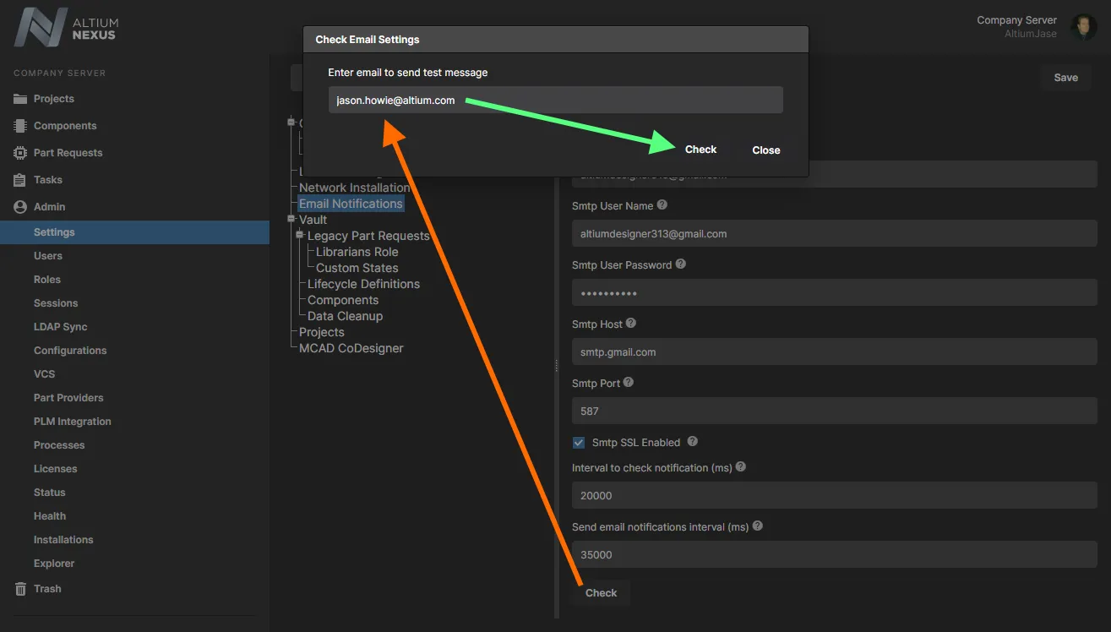Open the Processes admin page
Image resolution: width=1111 pixels, height=632 pixels.
tap(59, 445)
